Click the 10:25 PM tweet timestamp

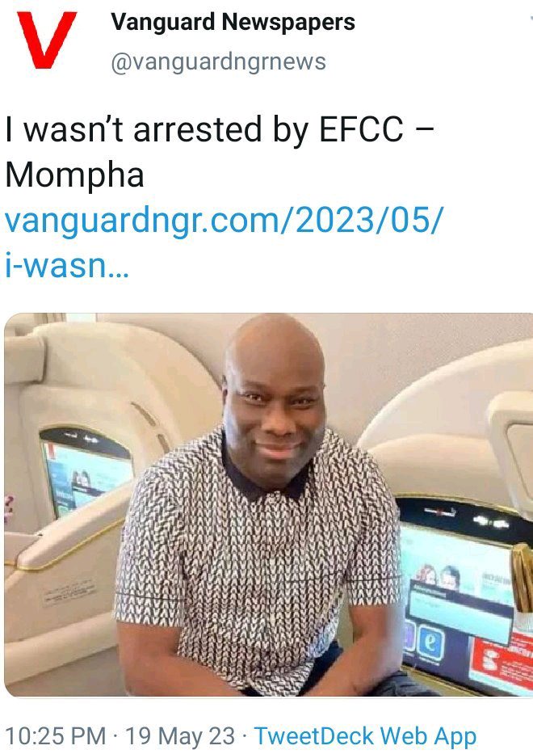pos(55,736)
